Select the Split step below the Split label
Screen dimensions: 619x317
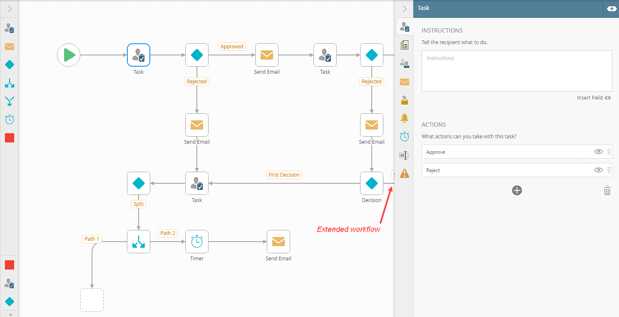pos(139,242)
